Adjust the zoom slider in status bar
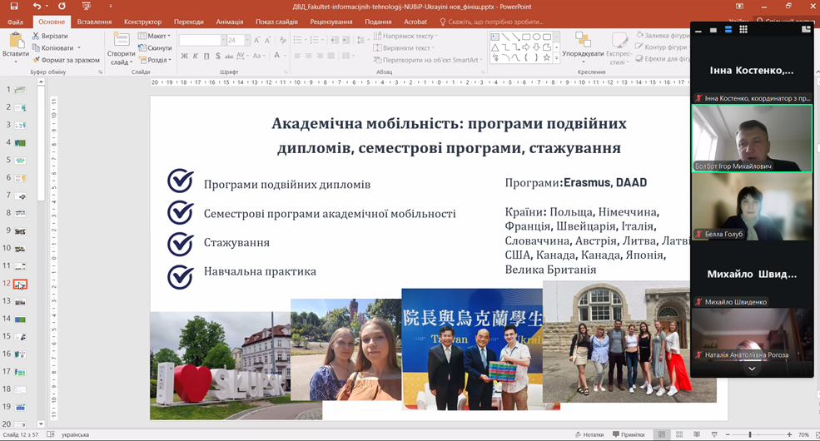The image size is (820, 441). 749,434
